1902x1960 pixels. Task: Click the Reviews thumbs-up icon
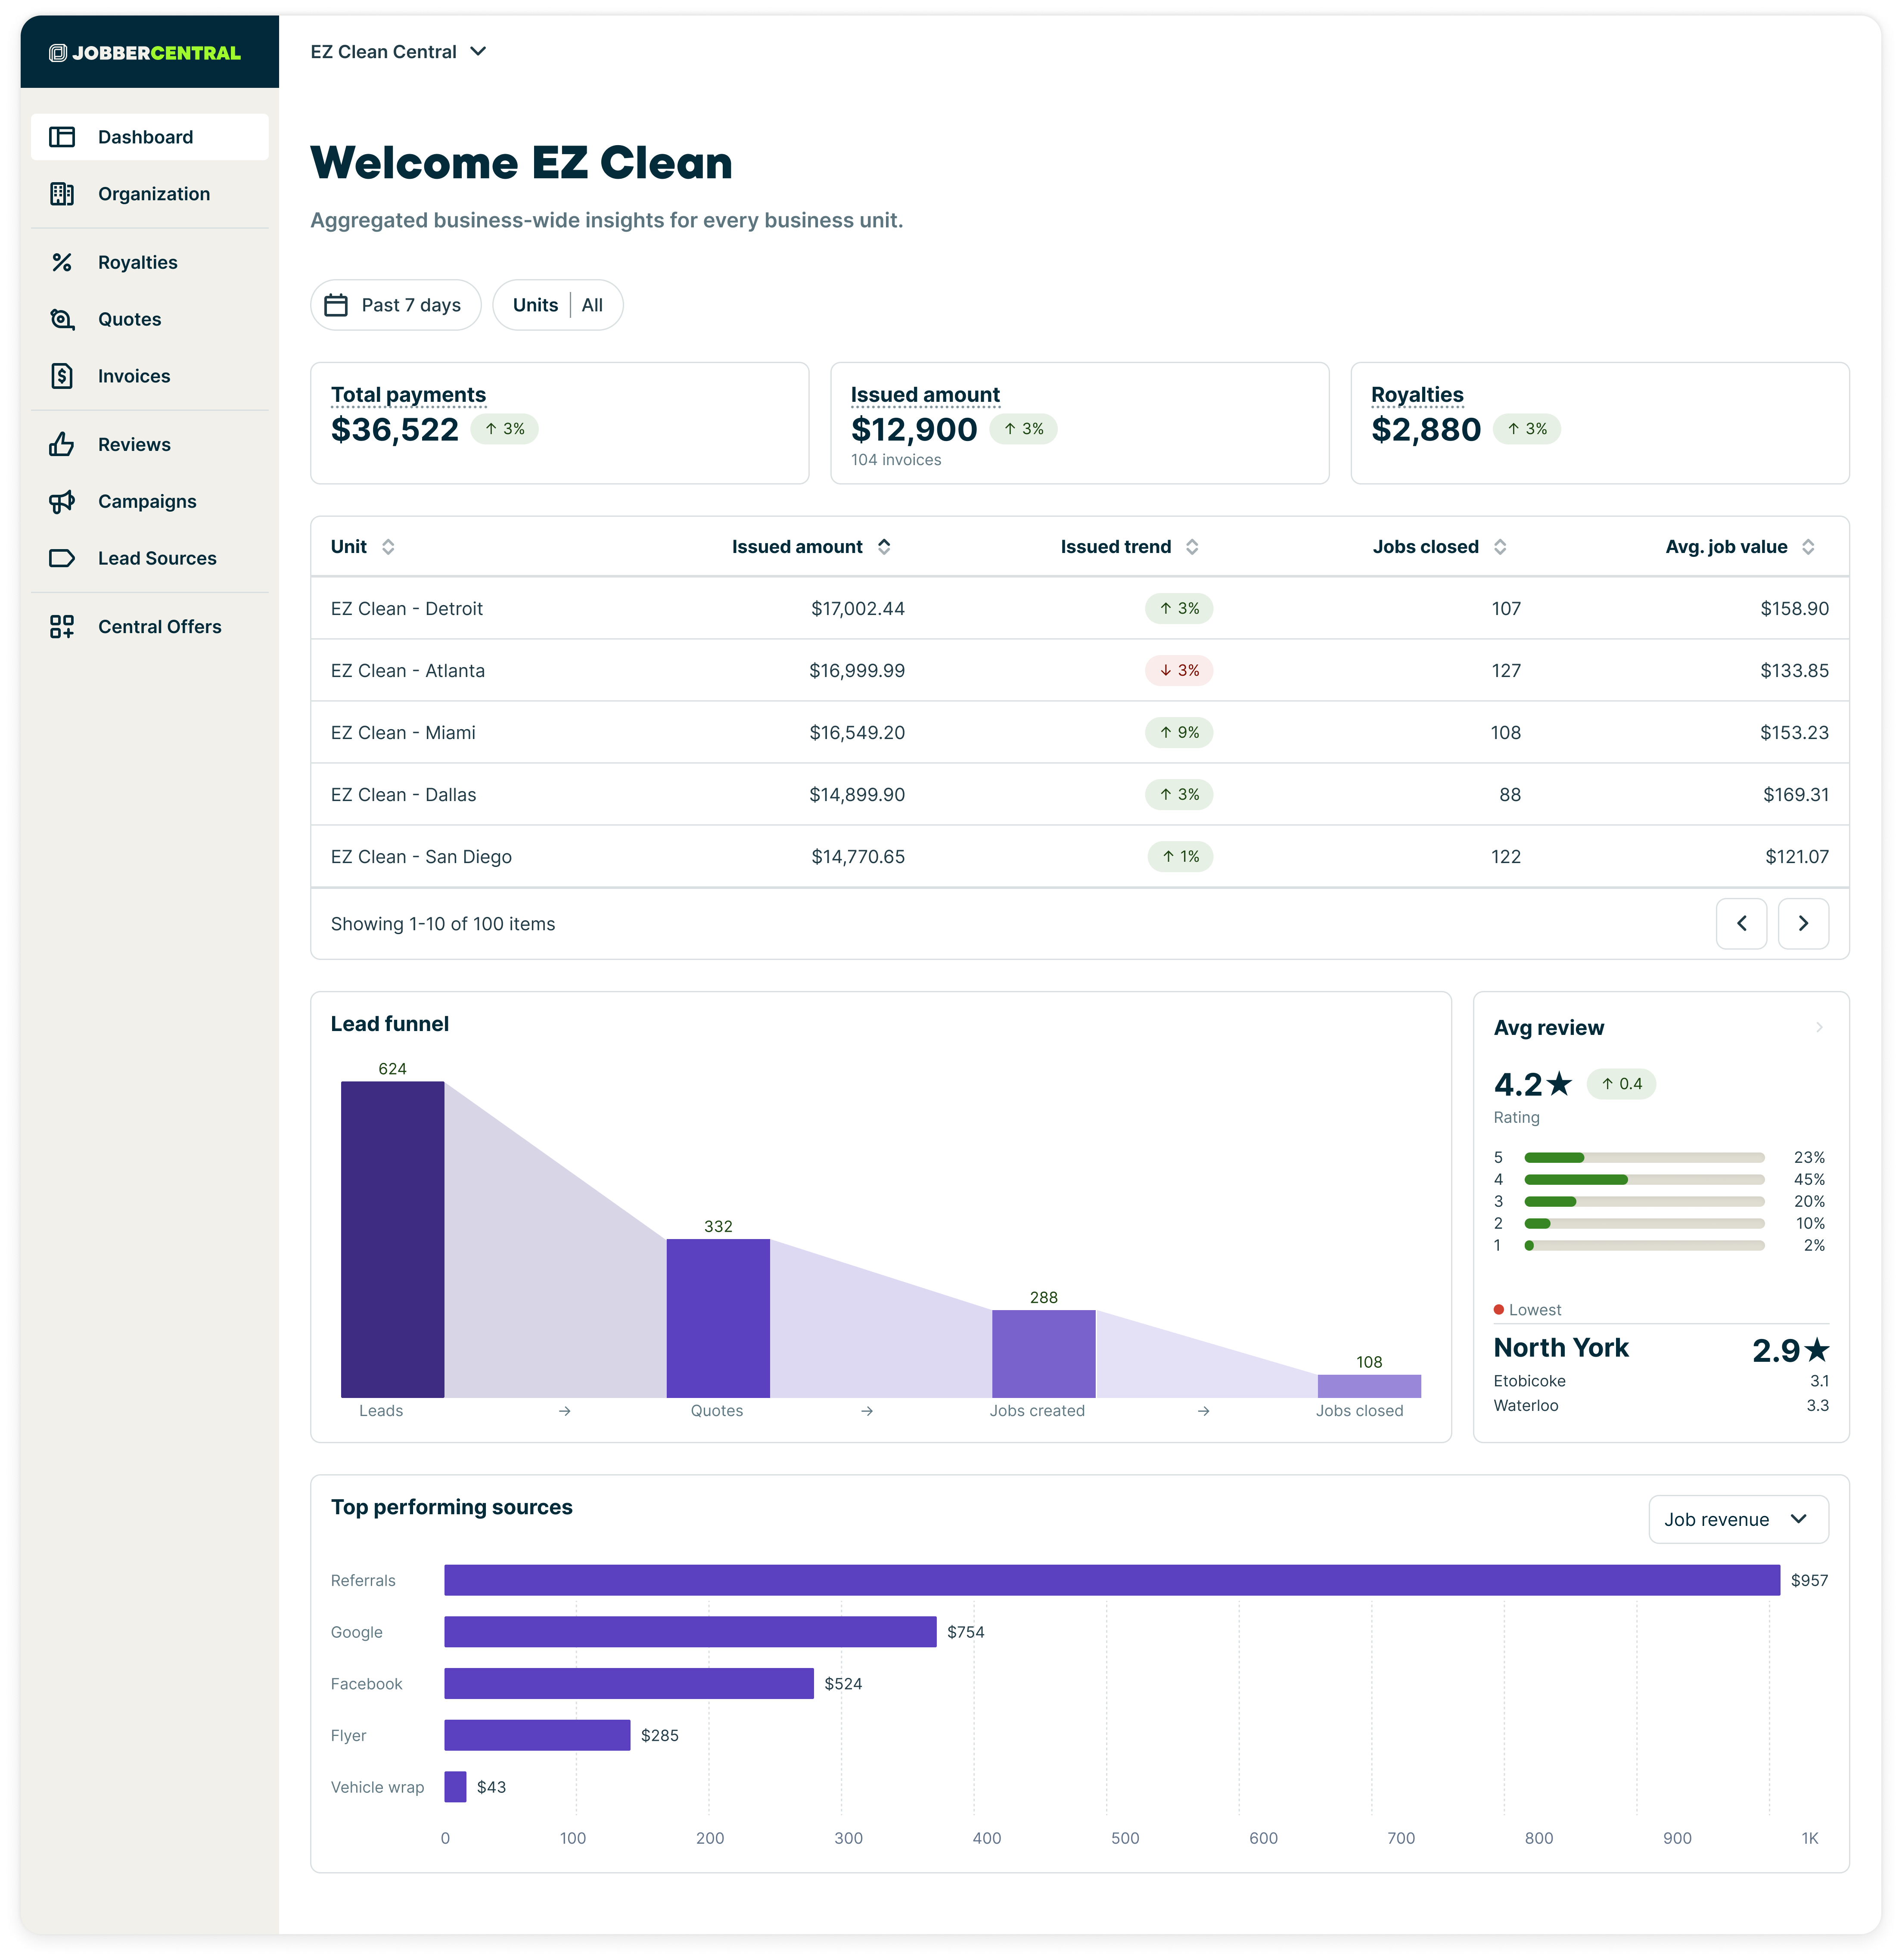pos(62,445)
